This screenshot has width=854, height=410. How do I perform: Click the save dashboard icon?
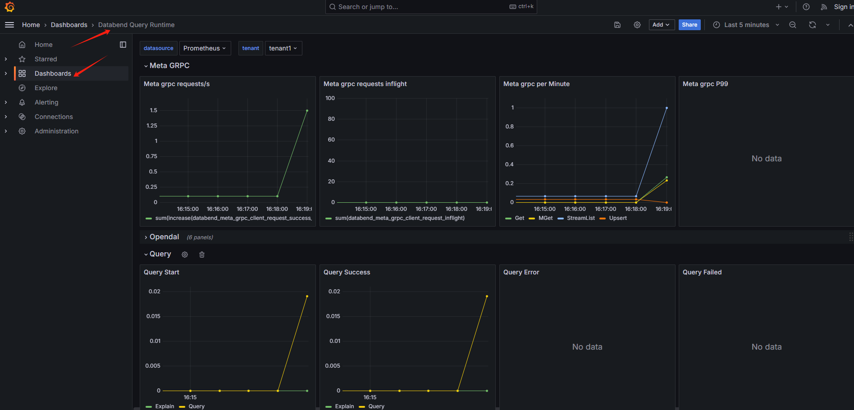(617, 25)
